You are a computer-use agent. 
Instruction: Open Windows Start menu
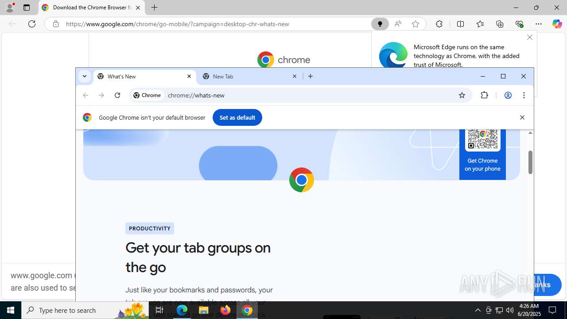coord(11,310)
